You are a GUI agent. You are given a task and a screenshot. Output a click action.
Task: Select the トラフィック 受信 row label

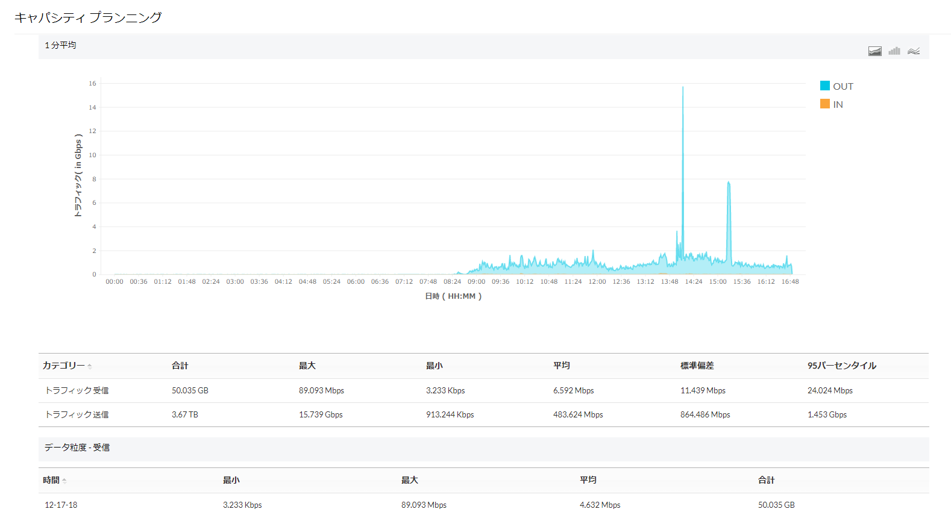(77, 390)
